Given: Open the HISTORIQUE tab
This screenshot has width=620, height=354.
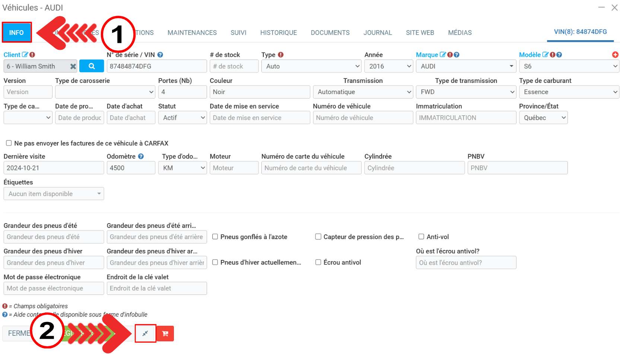Looking at the screenshot, I should (279, 33).
